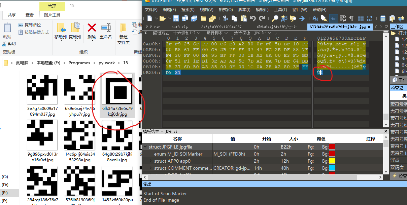The image size is (407, 205).
Task: Click the Replace (A to B) icon
Action: (284, 18)
